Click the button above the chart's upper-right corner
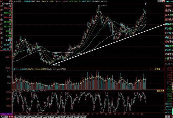Image resolution: width=173 pixels, height=118 pixels. coord(161,1)
